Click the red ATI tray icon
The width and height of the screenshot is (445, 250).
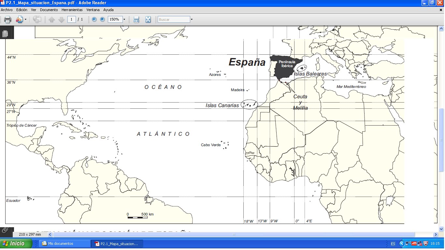click(414, 243)
